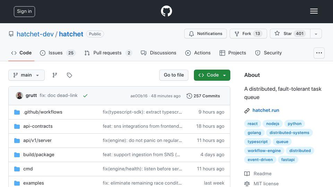Image resolution: width=333 pixels, height=187 pixels.
Task: Open commit hash ae00b16
Action: point(139,96)
